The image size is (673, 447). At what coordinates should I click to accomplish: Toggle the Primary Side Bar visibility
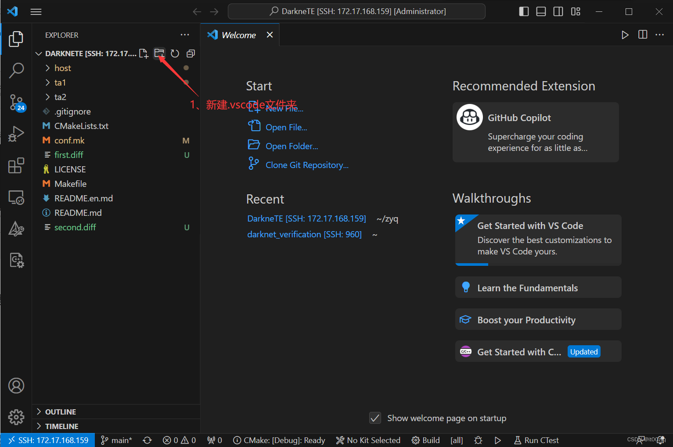click(524, 11)
